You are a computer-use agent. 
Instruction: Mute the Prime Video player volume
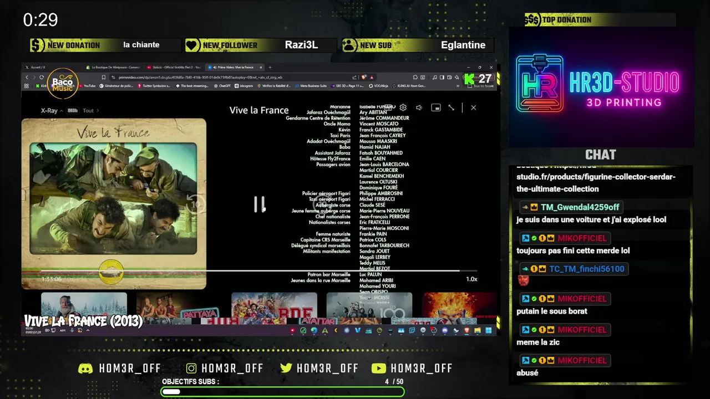[x=419, y=108]
